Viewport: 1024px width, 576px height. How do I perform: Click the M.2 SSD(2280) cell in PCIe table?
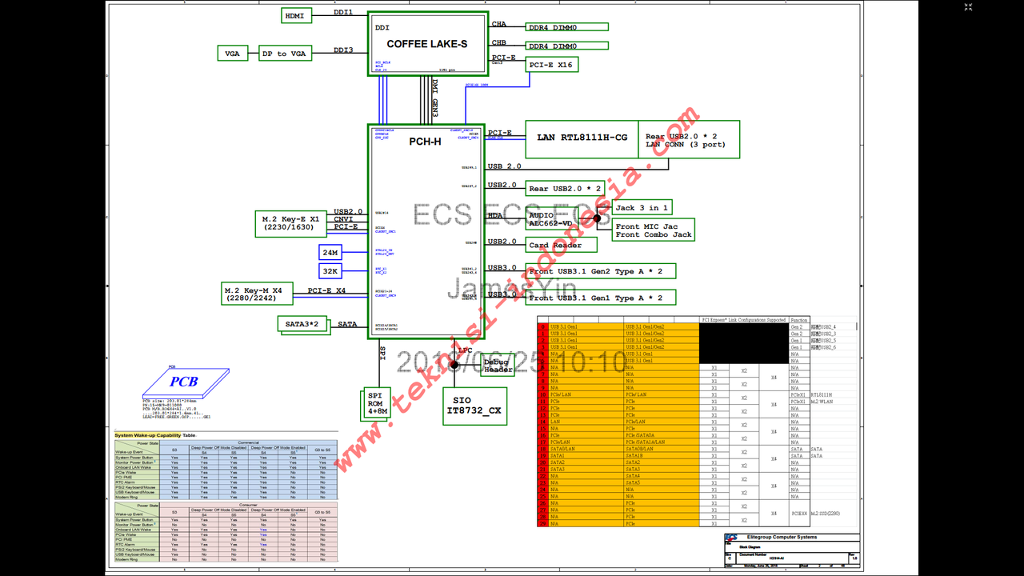point(826,513)
